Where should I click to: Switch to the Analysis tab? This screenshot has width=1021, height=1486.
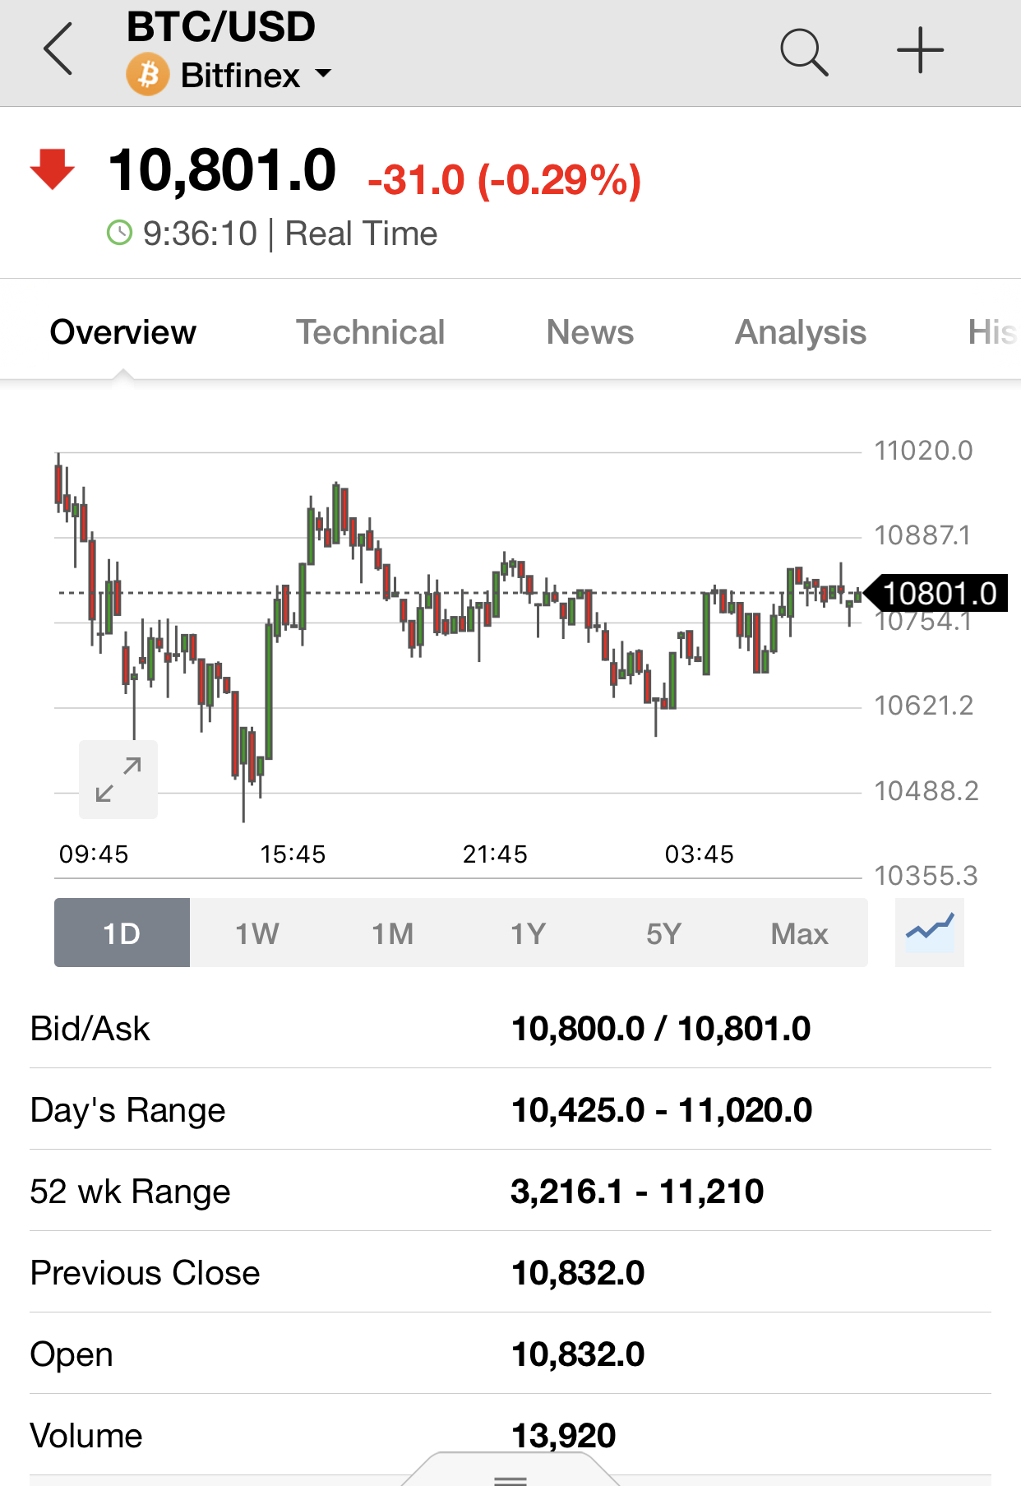(801, 332)
